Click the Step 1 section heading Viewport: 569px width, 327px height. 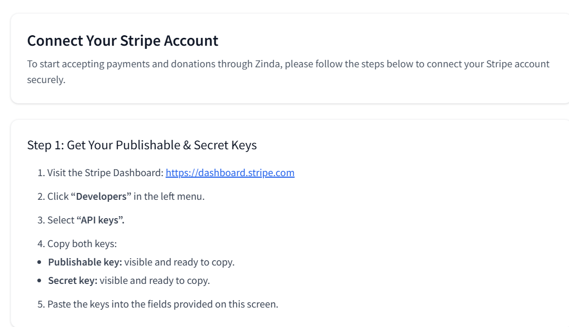point(142,145)
